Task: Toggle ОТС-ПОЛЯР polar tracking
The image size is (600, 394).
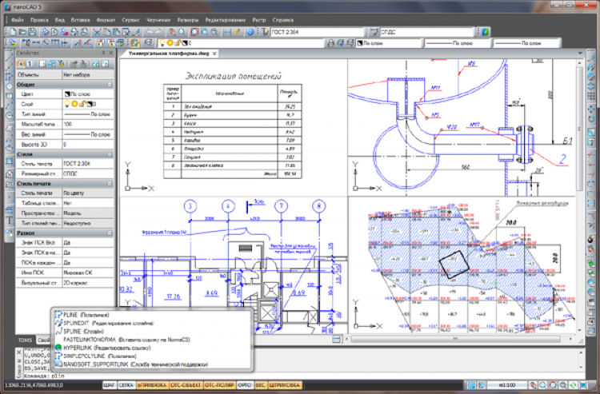Action: (x=220, y=385)
